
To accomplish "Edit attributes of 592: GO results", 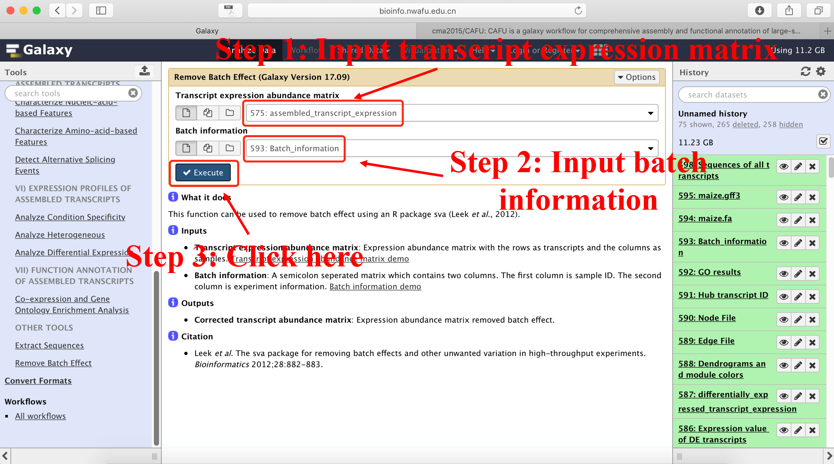I will tap(798, 274).
